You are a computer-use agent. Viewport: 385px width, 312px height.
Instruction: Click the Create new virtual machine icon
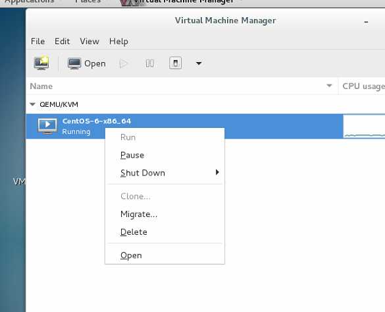tap(41, 63)
